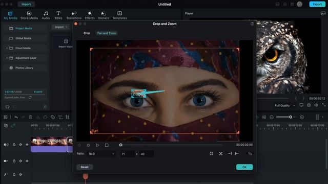The height and width of the screenshot is (184, 328).
Task: Click the zoom-out pan preset icon
Action: click(221, 153)
